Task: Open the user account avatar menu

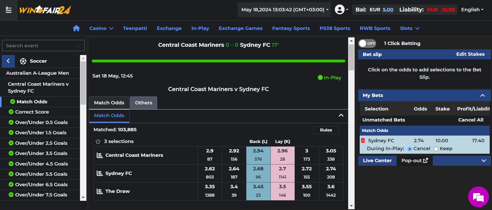Action: [x=341, y=10]
